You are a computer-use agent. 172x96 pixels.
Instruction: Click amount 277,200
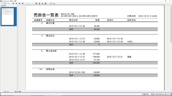tap(96, 54)
